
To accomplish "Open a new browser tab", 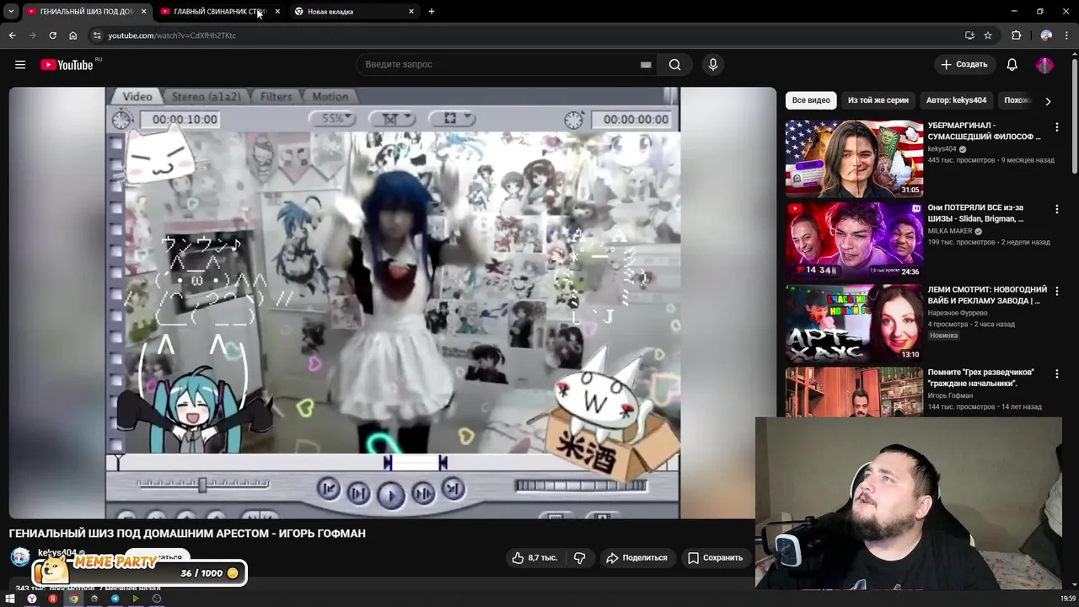I will (x=432, y=11).
